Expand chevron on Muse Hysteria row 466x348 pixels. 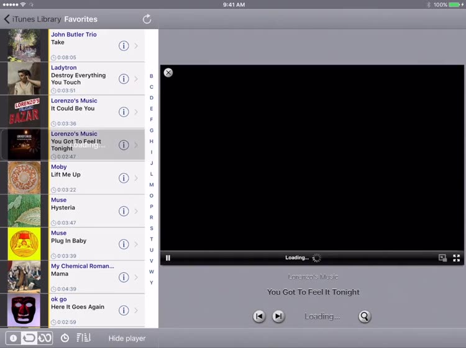[136, 211]
